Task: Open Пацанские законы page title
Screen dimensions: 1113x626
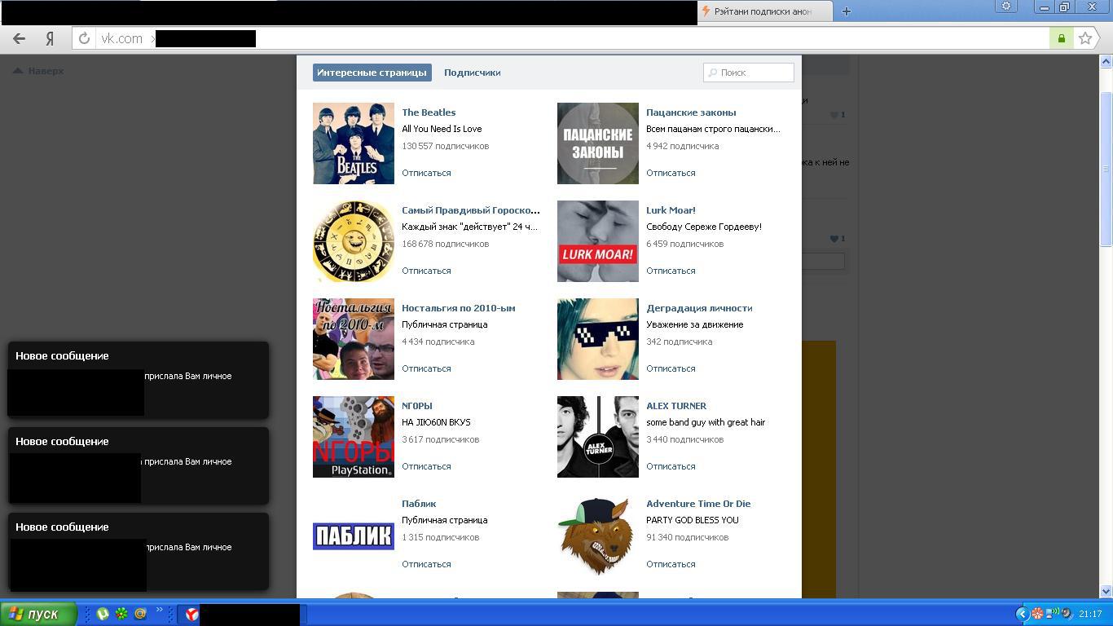Action: pyautogui.click(x=691, y=112)
